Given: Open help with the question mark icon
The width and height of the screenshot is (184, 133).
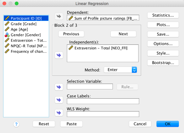Looking at the screenshot, I should [x=16, y=124].
